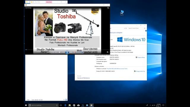Open the taskbar clock and date
Viewport: 190px width, 107px height.
point(159,105)
